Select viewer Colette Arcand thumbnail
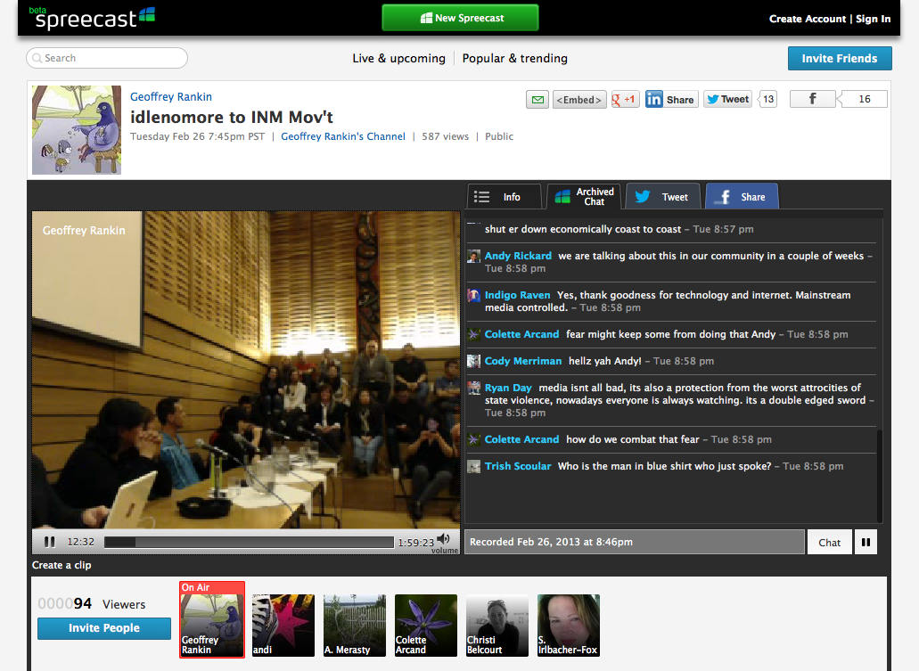 point(426,626)
